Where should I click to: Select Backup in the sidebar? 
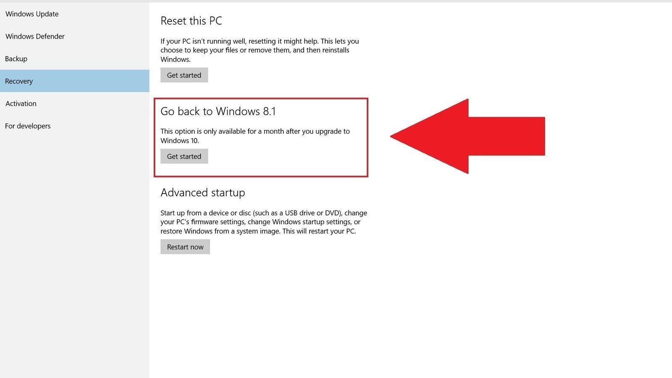tap(16, 58)
